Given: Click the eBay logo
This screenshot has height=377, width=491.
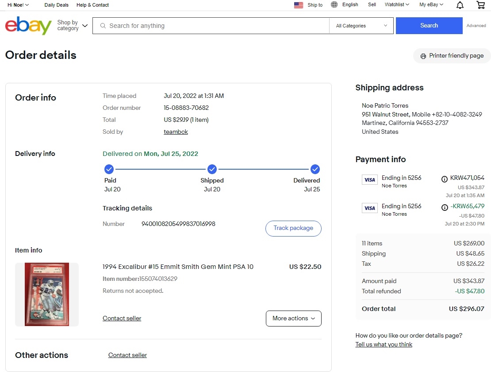Looking at the screenshot, I should 28,26.
